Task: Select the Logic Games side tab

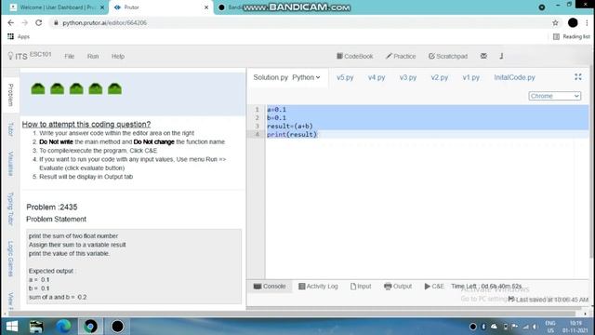Action: click(10, 259)
